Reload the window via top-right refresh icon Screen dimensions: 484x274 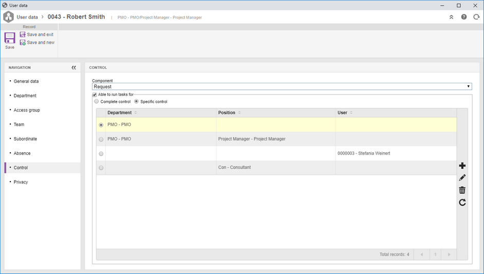(476, 17)
